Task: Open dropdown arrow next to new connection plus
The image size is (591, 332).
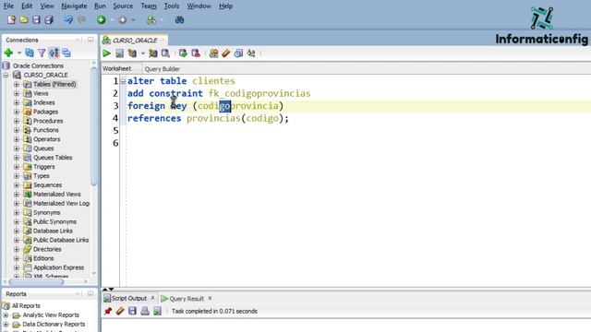Action: click(18, 53)
